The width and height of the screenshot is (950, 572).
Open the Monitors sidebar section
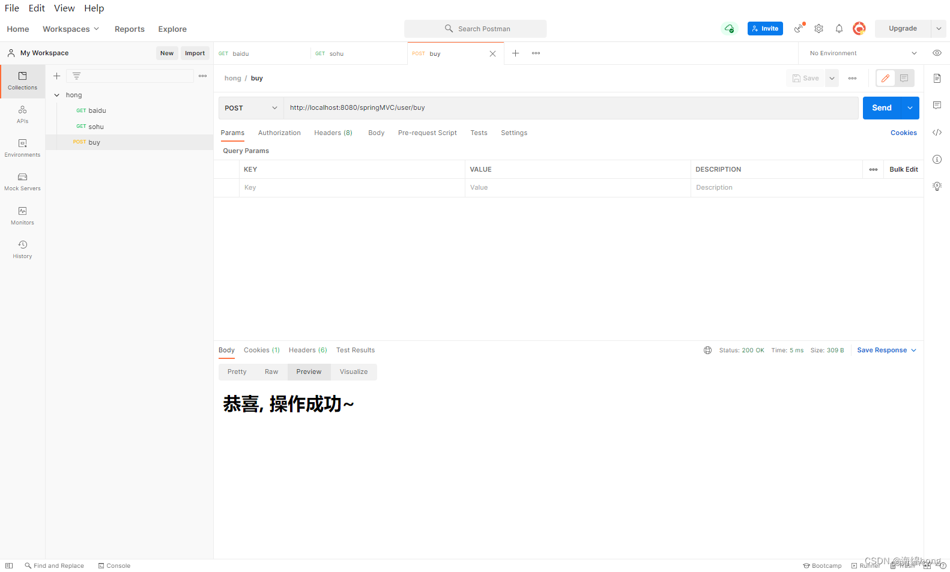coord(22,216)
